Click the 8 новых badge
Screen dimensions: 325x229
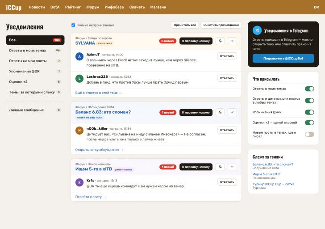tap(168, 41)
